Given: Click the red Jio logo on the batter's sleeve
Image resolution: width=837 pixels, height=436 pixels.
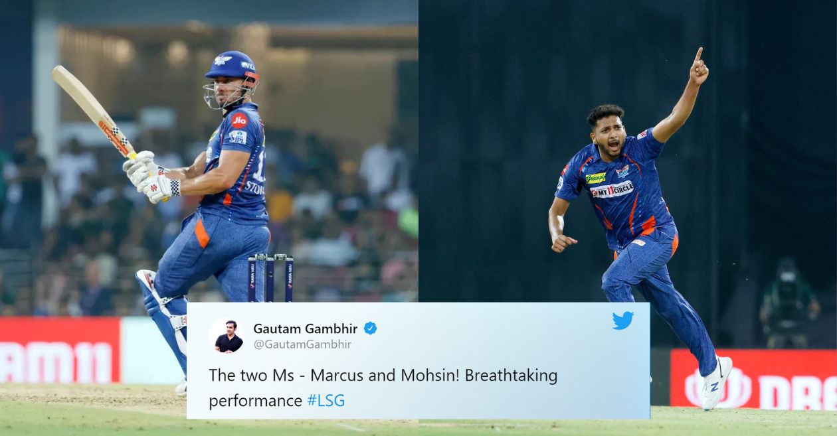Looking at the screenshot, I should 239,119.
